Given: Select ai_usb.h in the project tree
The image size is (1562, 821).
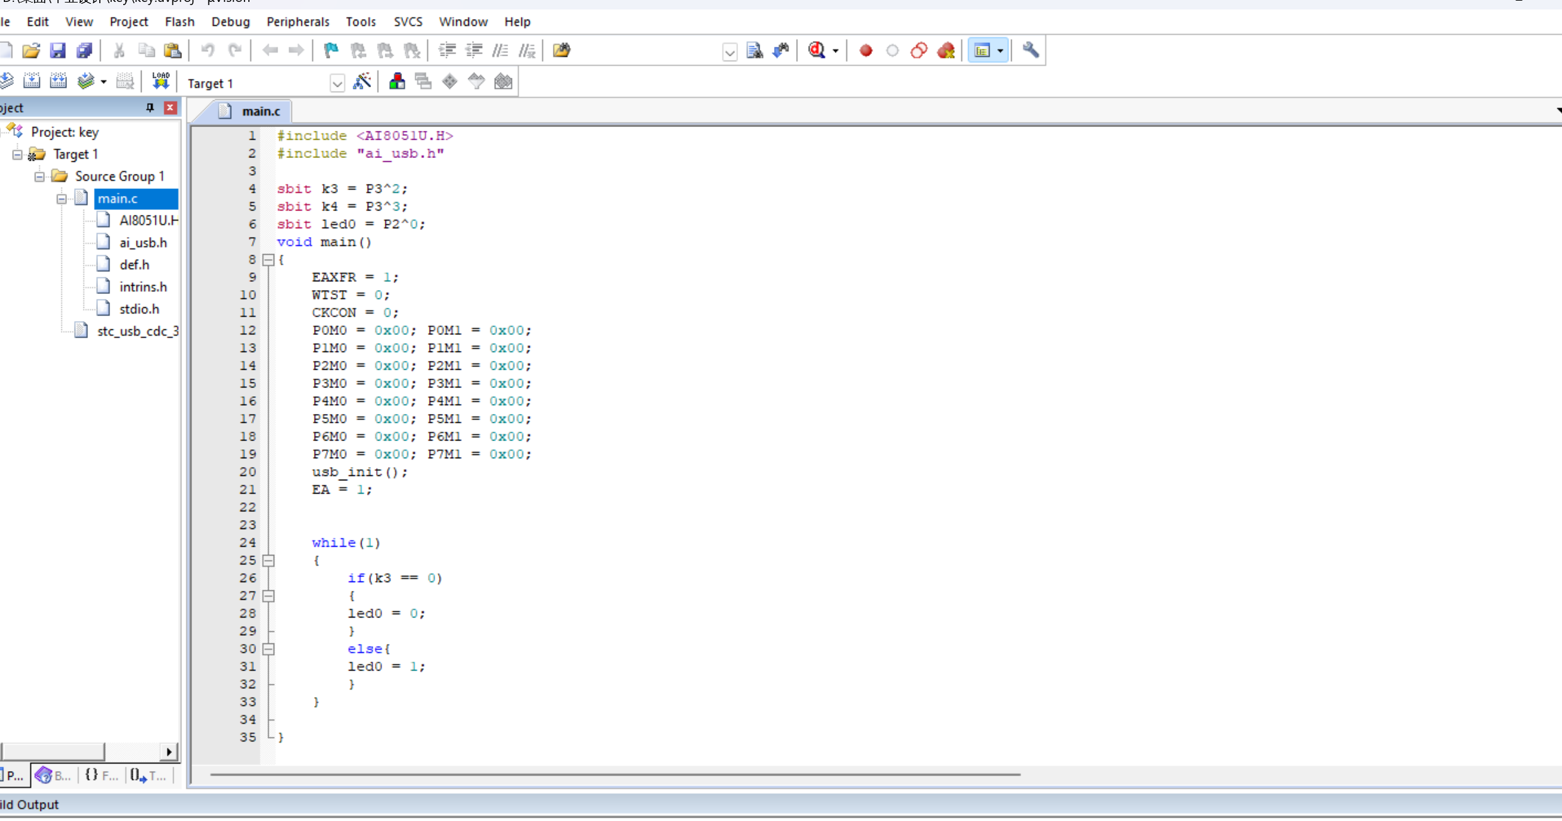Looking at the screenshot, I should pyautogui.click(x=143, y=243).
